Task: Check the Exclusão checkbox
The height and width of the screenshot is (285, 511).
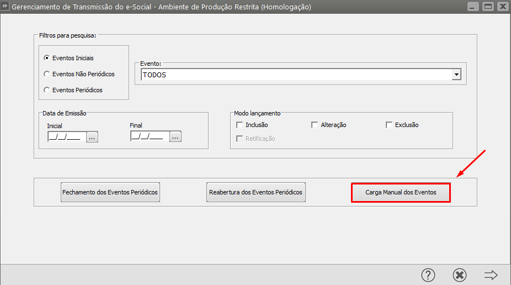Action: [x=389, y=125]
